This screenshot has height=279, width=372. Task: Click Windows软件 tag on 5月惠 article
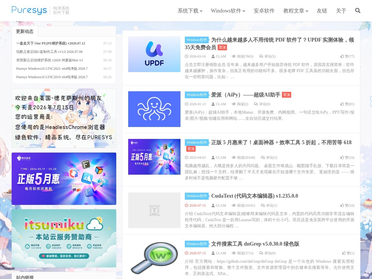tap(197, 142)
